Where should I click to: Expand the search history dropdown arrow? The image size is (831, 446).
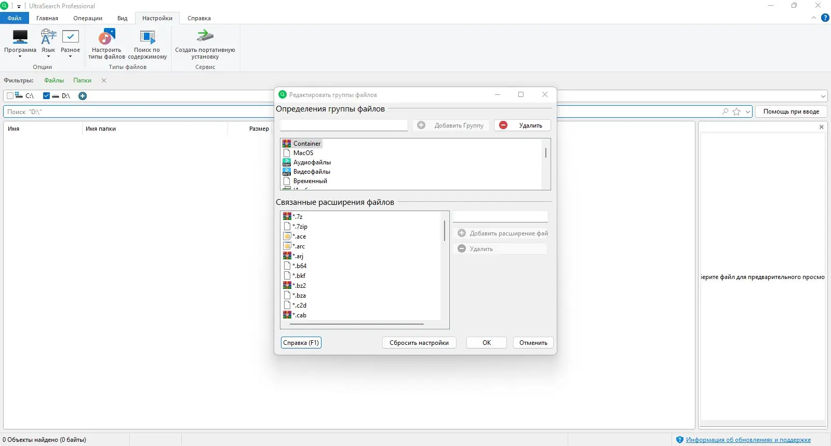748,112
